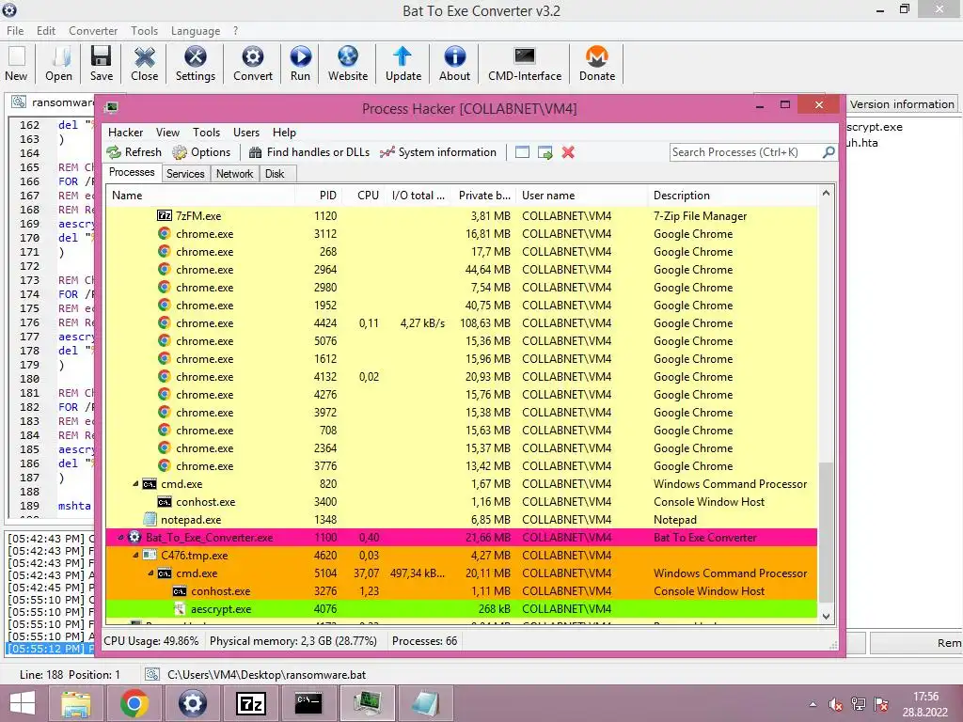Image resolution: width=963 pixels, height=722 pixels.
Task: Select conhost.exe with PID 3400
Action: (x=461, y=502)
